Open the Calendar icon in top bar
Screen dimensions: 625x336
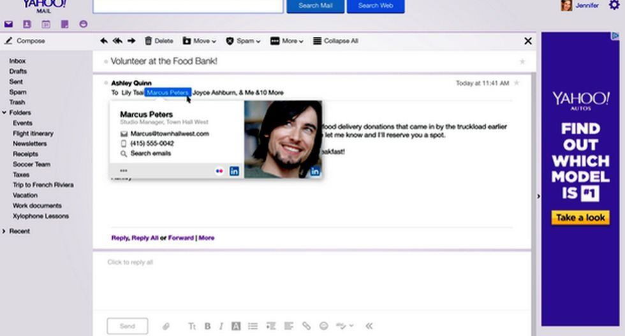coord(46,24)
